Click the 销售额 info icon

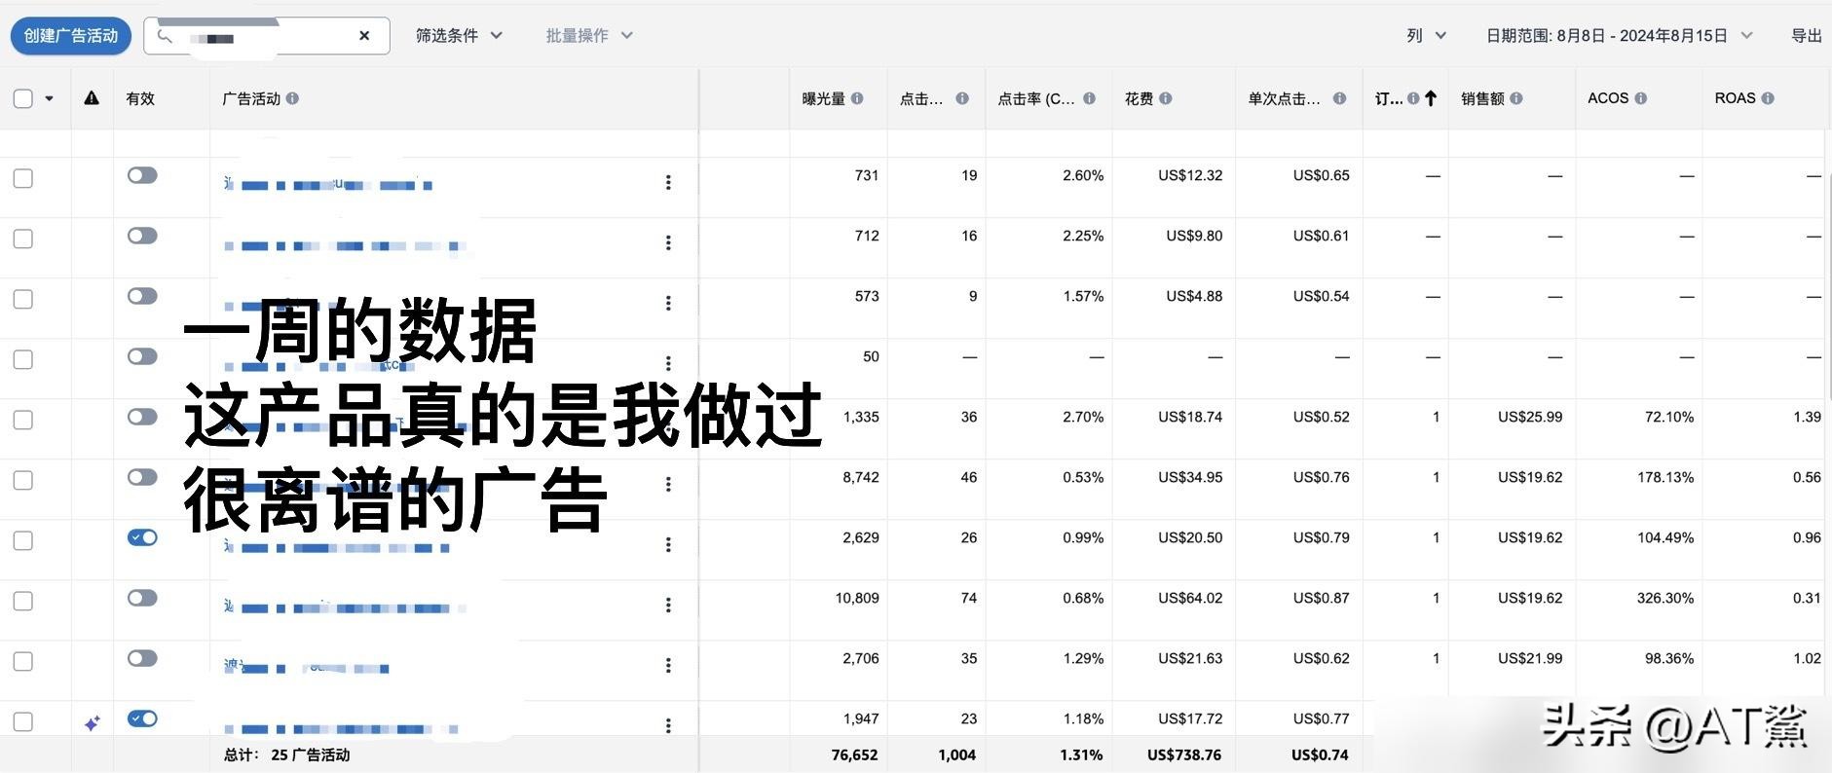pos(1516,98)
